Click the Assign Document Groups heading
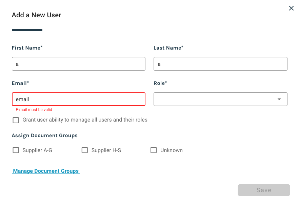This screenshot has width=298, height=201. [44, 135]
